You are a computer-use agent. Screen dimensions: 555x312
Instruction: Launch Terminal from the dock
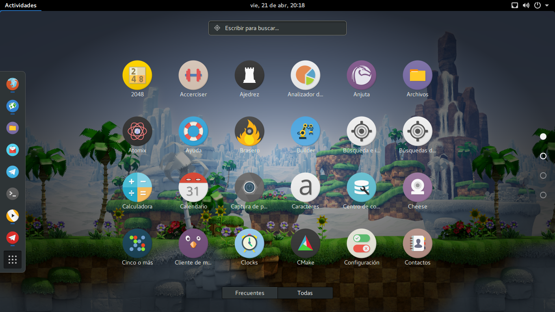(13, 194)
